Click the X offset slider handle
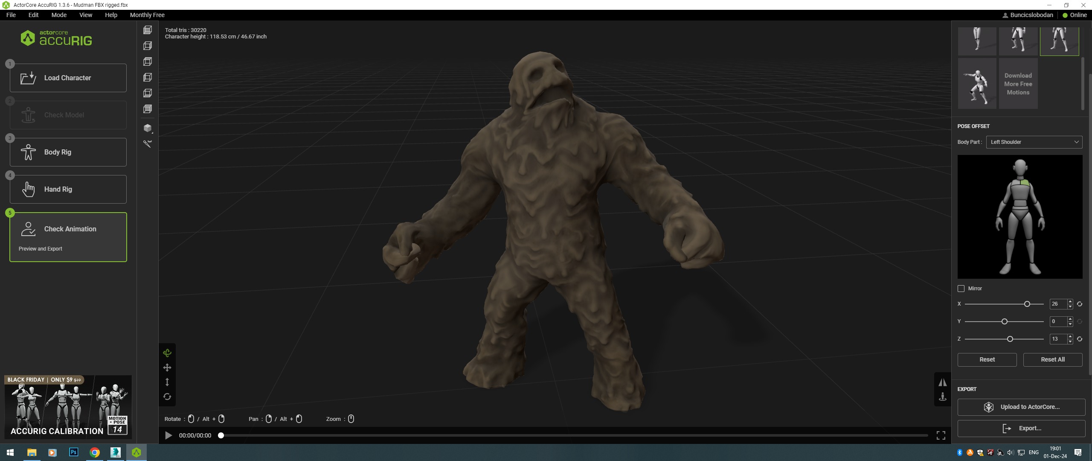The width and height of the screenshot is (1092, 461). pos(1027,304)
